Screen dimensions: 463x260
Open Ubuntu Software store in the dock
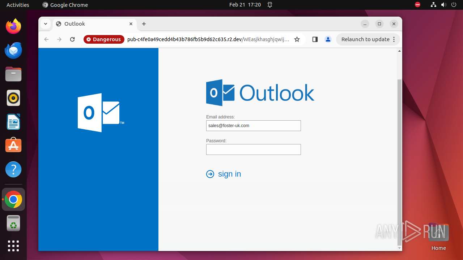point(13,146)
